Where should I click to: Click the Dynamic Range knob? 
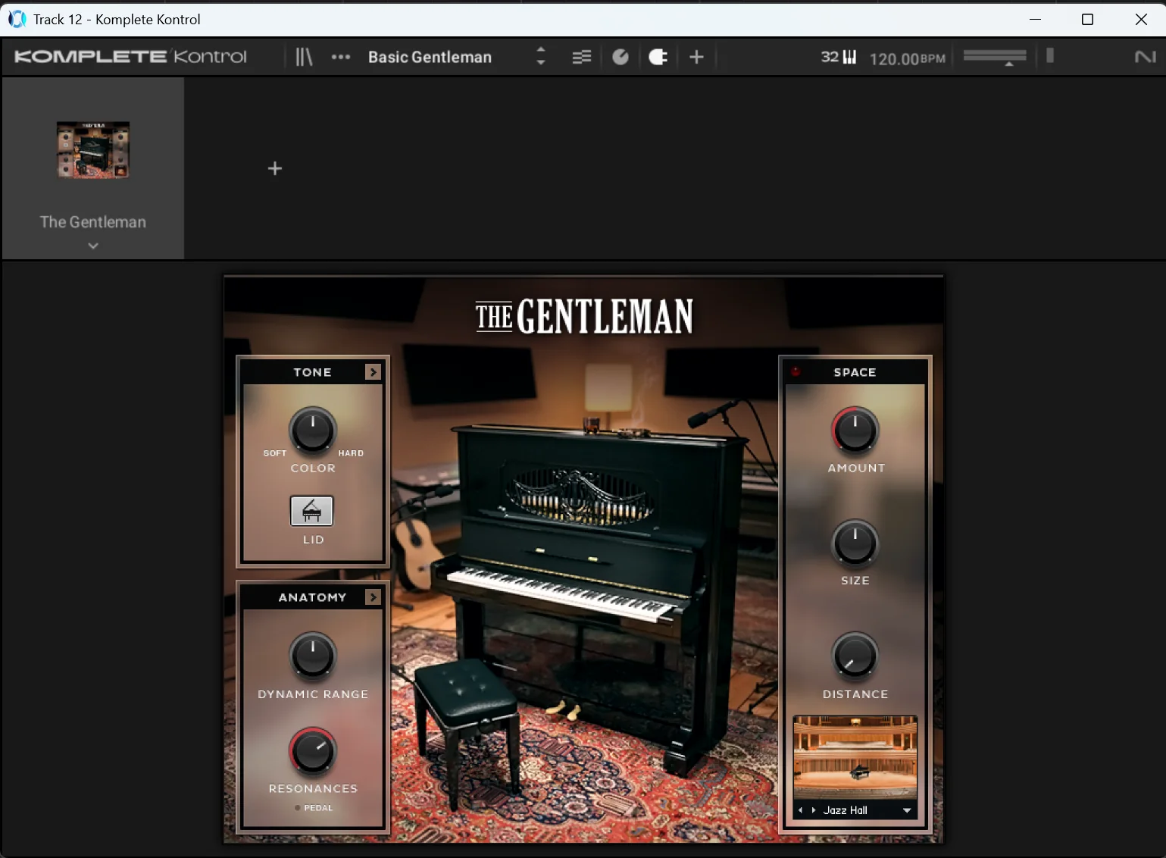(313, 655)
